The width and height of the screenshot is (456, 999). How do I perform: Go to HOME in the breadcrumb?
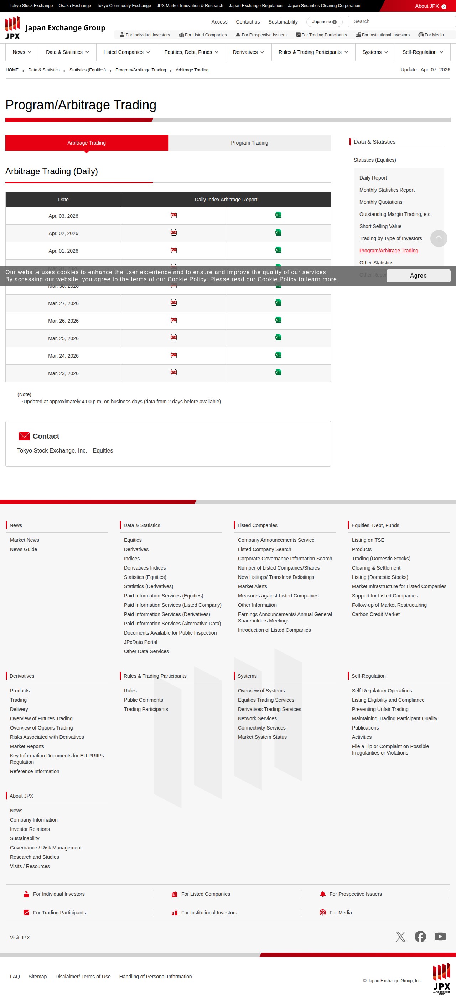pos(12,70)
